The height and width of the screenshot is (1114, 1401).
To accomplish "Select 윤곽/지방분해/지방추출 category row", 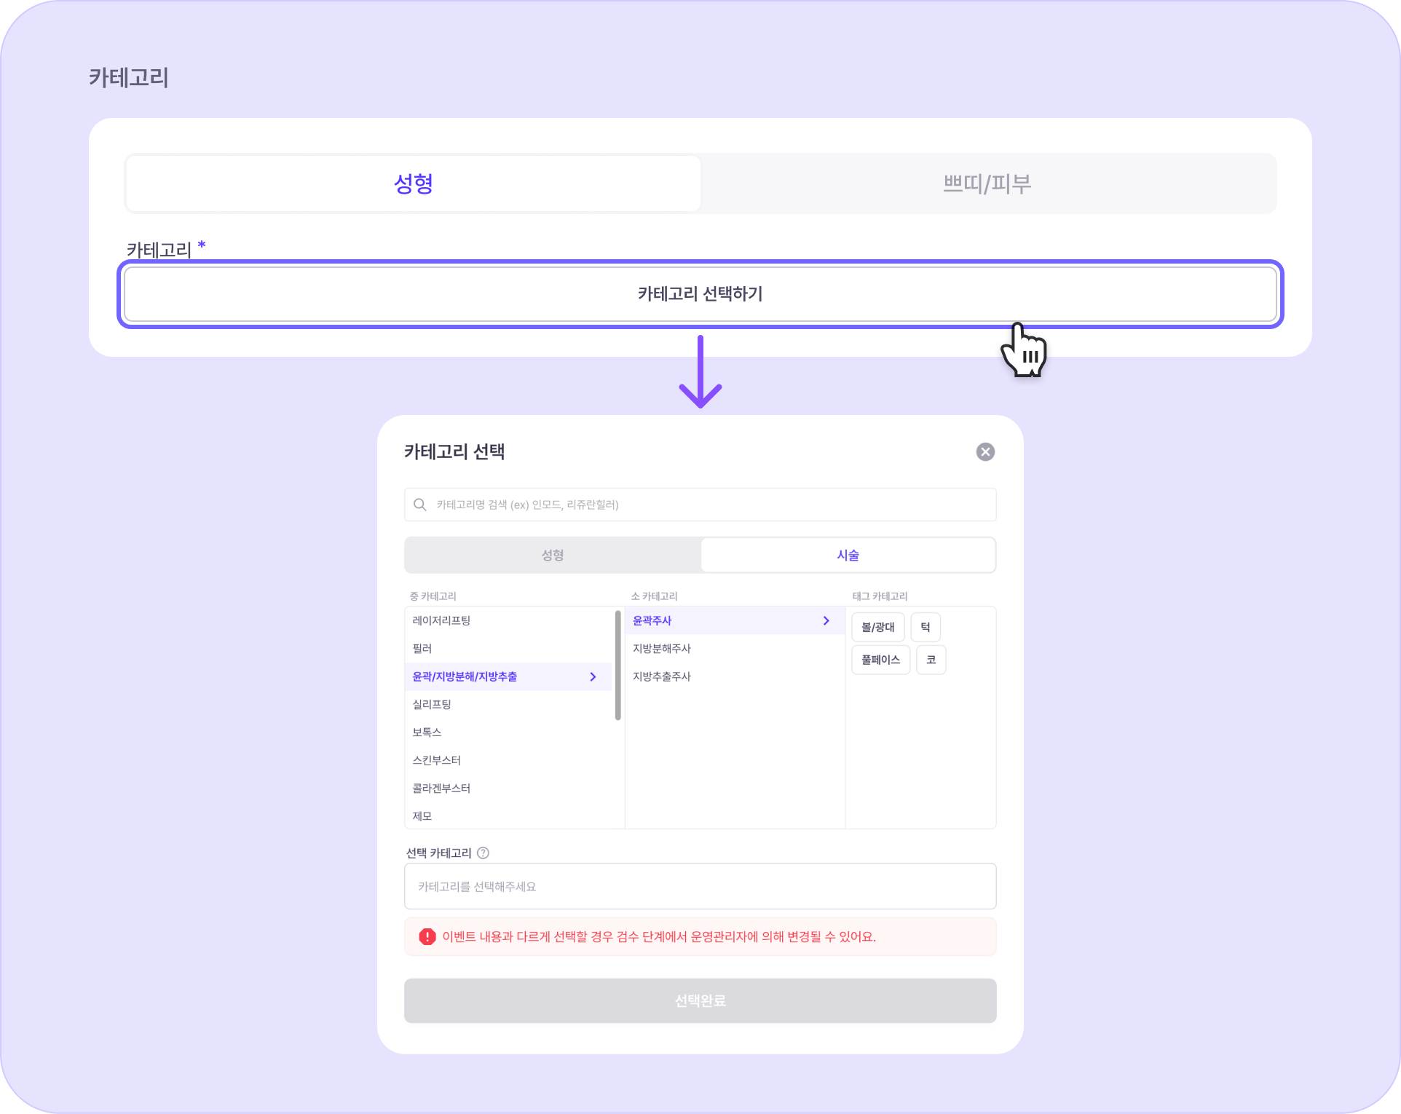I will [509, 676].
